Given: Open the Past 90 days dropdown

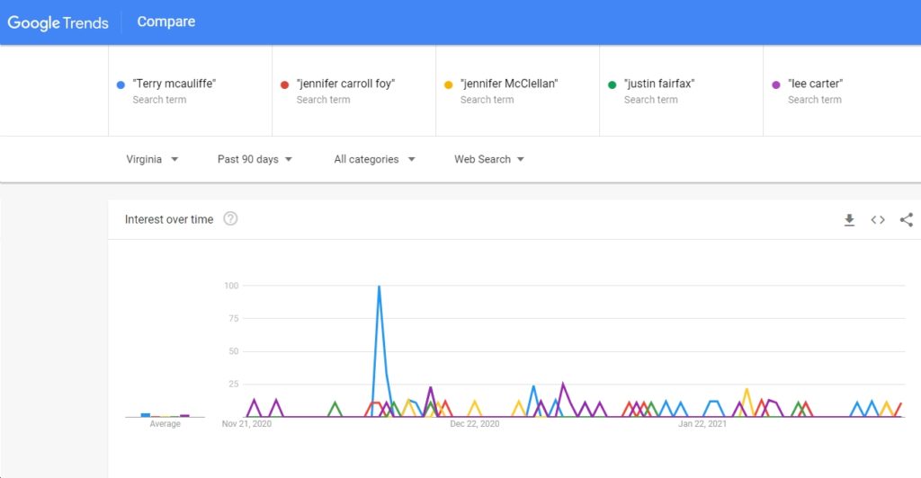Looking at the screenshot, I should [255, 160].
